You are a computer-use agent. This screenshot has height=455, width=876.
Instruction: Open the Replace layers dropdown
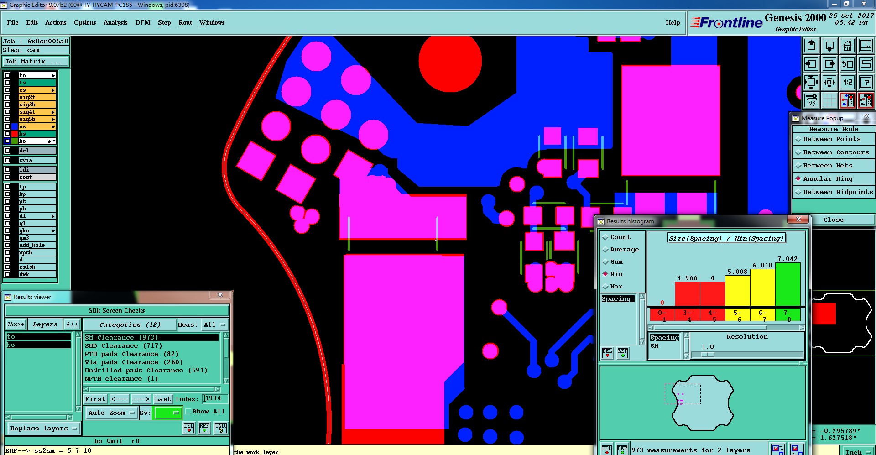[x=43, y=429]
